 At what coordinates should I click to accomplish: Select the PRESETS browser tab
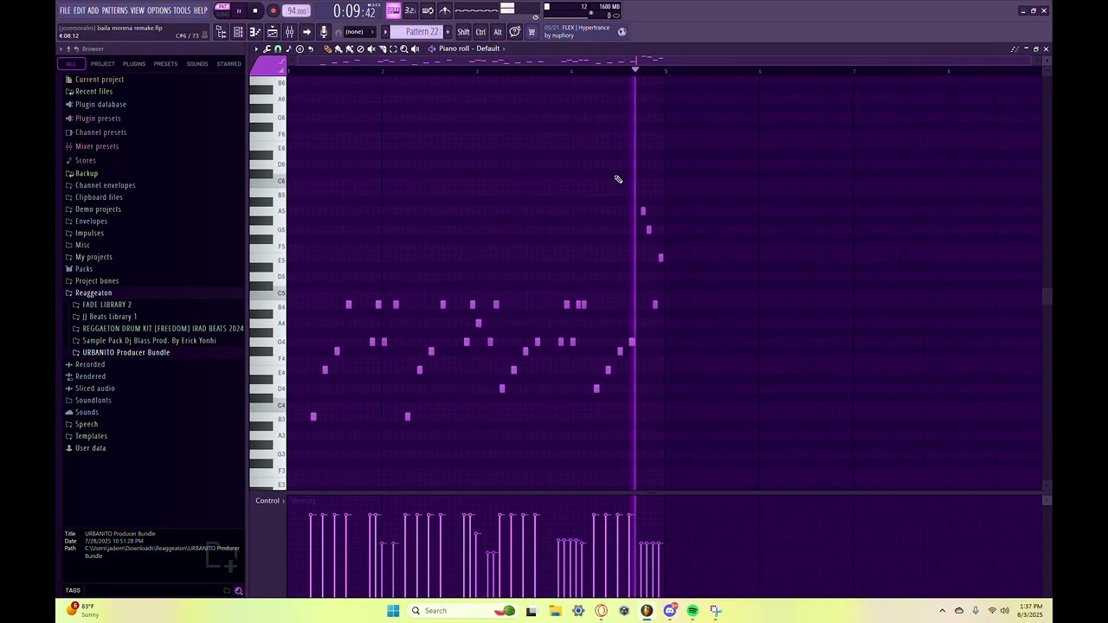(x=165, y=64)
